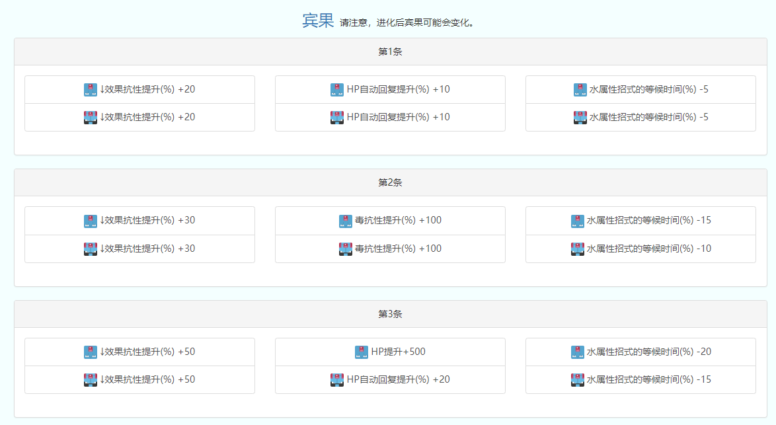Click red-black icon beside 水属性招式的等候时间(%) -5
This screenshot has height=425, width=776.
580,118
